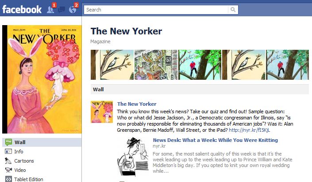Open the moose reading cartoon thumbnail
The height and width of the screenshot is (182, 312).
tap(156, 65)
